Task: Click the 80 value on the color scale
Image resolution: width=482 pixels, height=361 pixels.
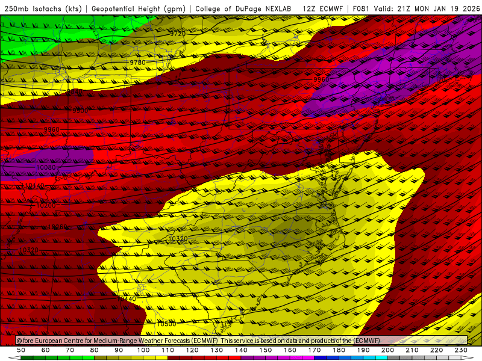Action: [95, 350]
